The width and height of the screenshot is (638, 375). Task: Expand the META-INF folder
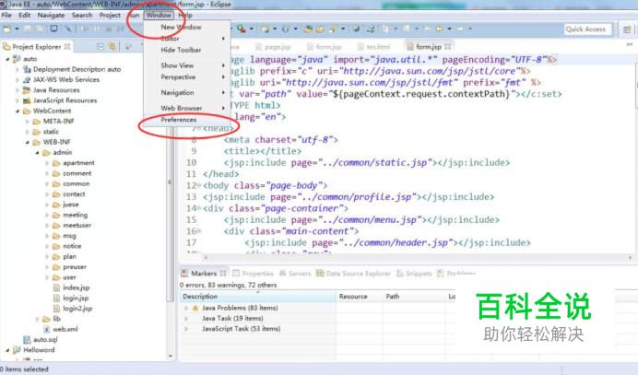[28, 122]
